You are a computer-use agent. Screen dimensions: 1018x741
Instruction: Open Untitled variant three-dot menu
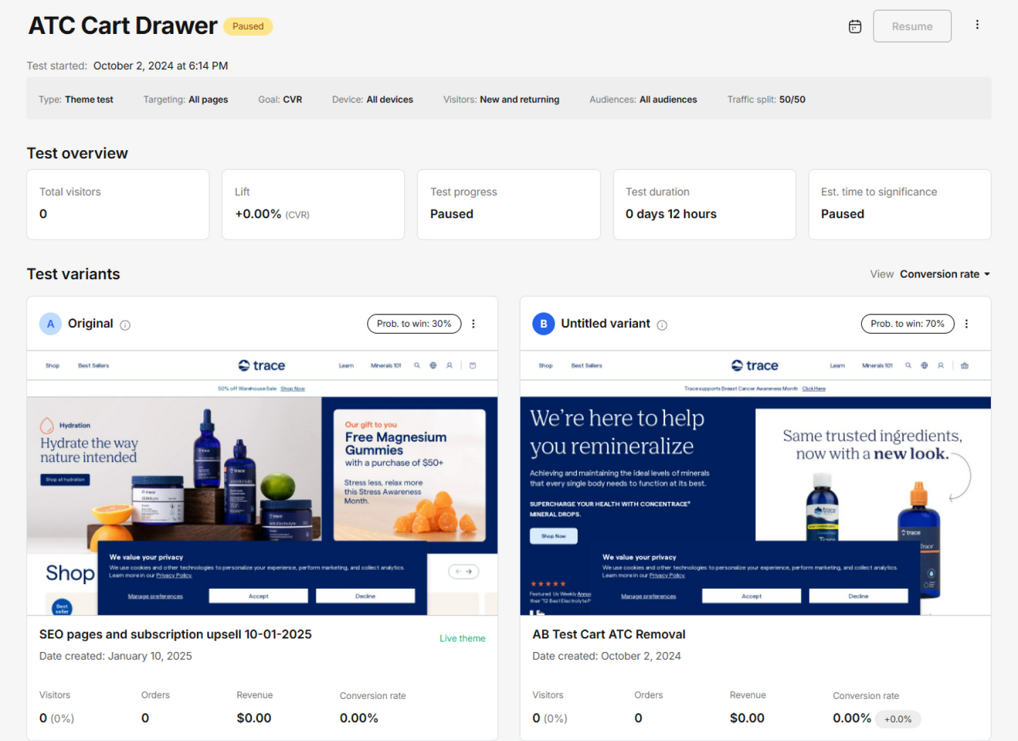pyautogui.click(x=966, y=324)
